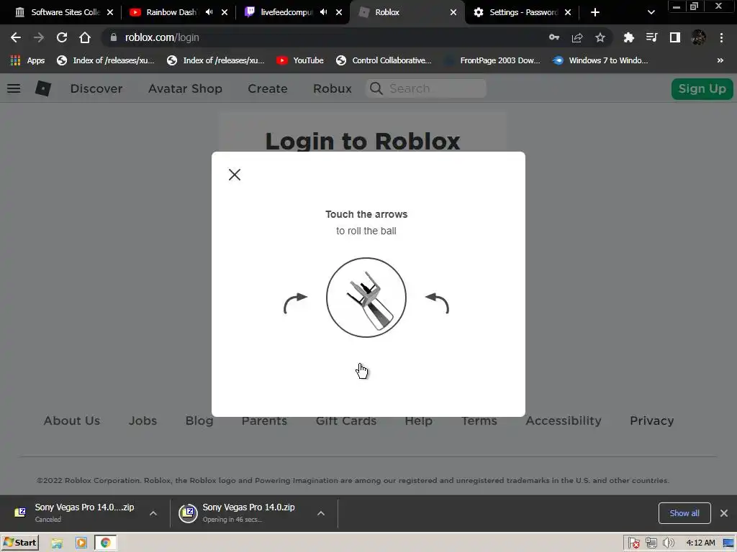
Task: Go back with the browser back arrow
Action: click(x=16, y=37)
